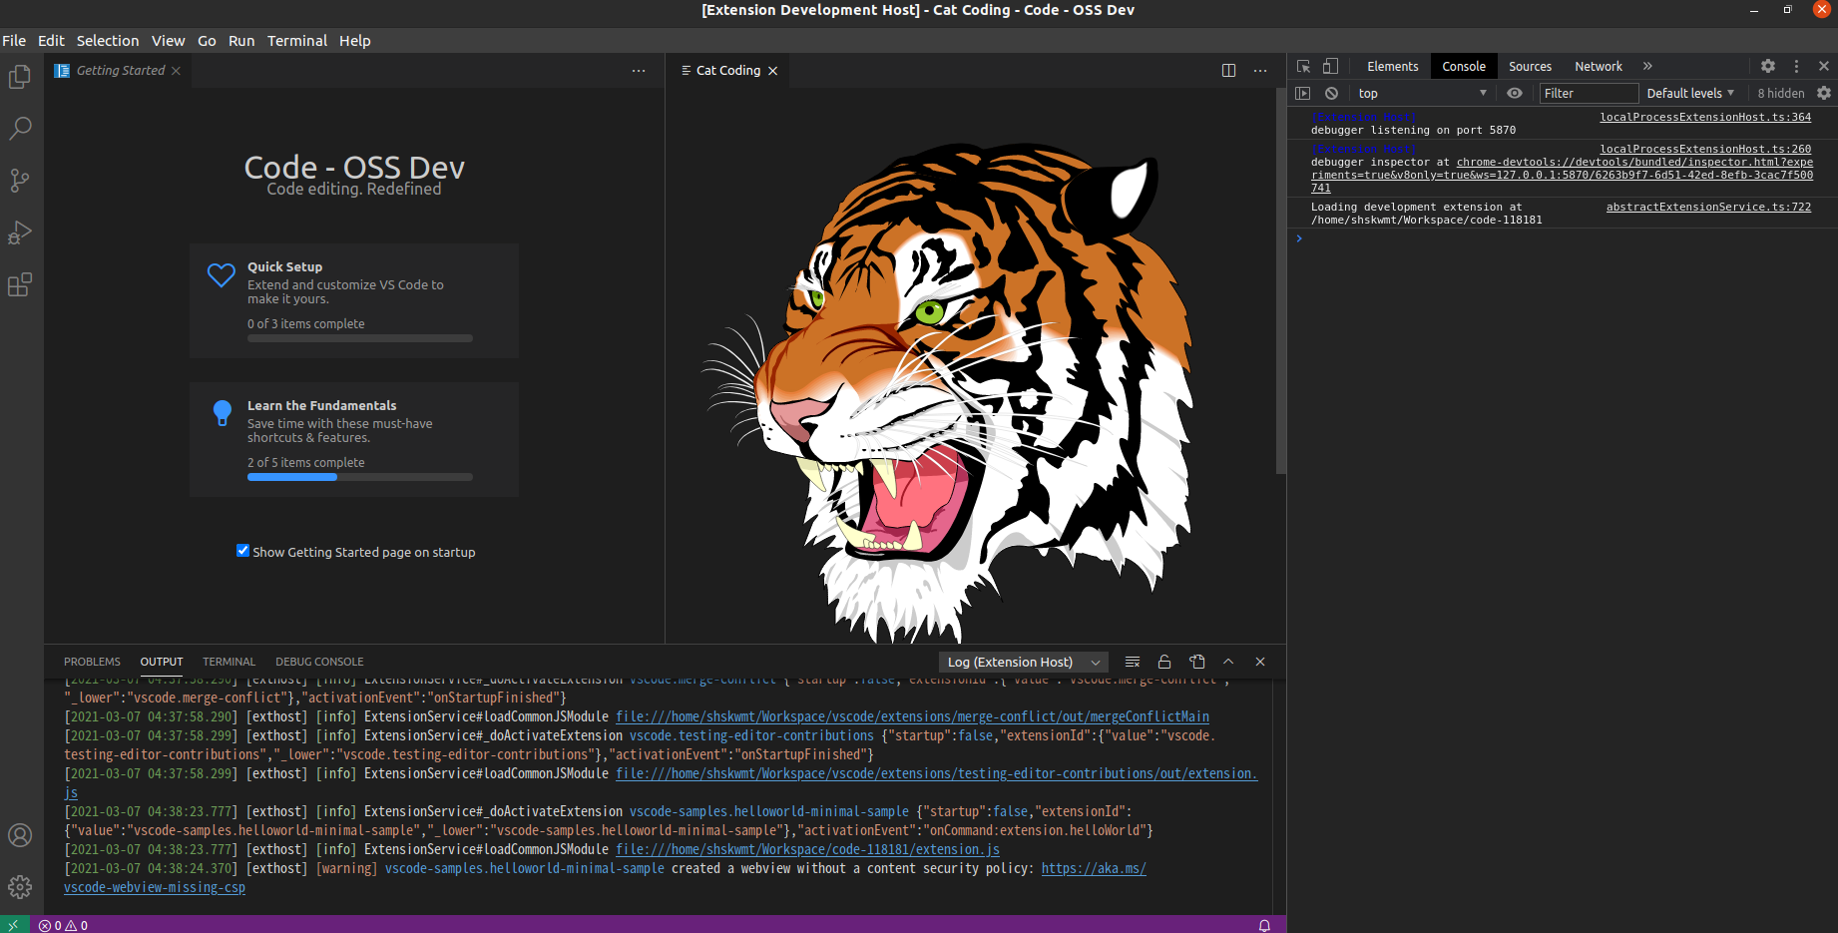Screen dimensions: 1838x933
Task: Activate the DevTools element inspector picker
Action: (1302, 65)
